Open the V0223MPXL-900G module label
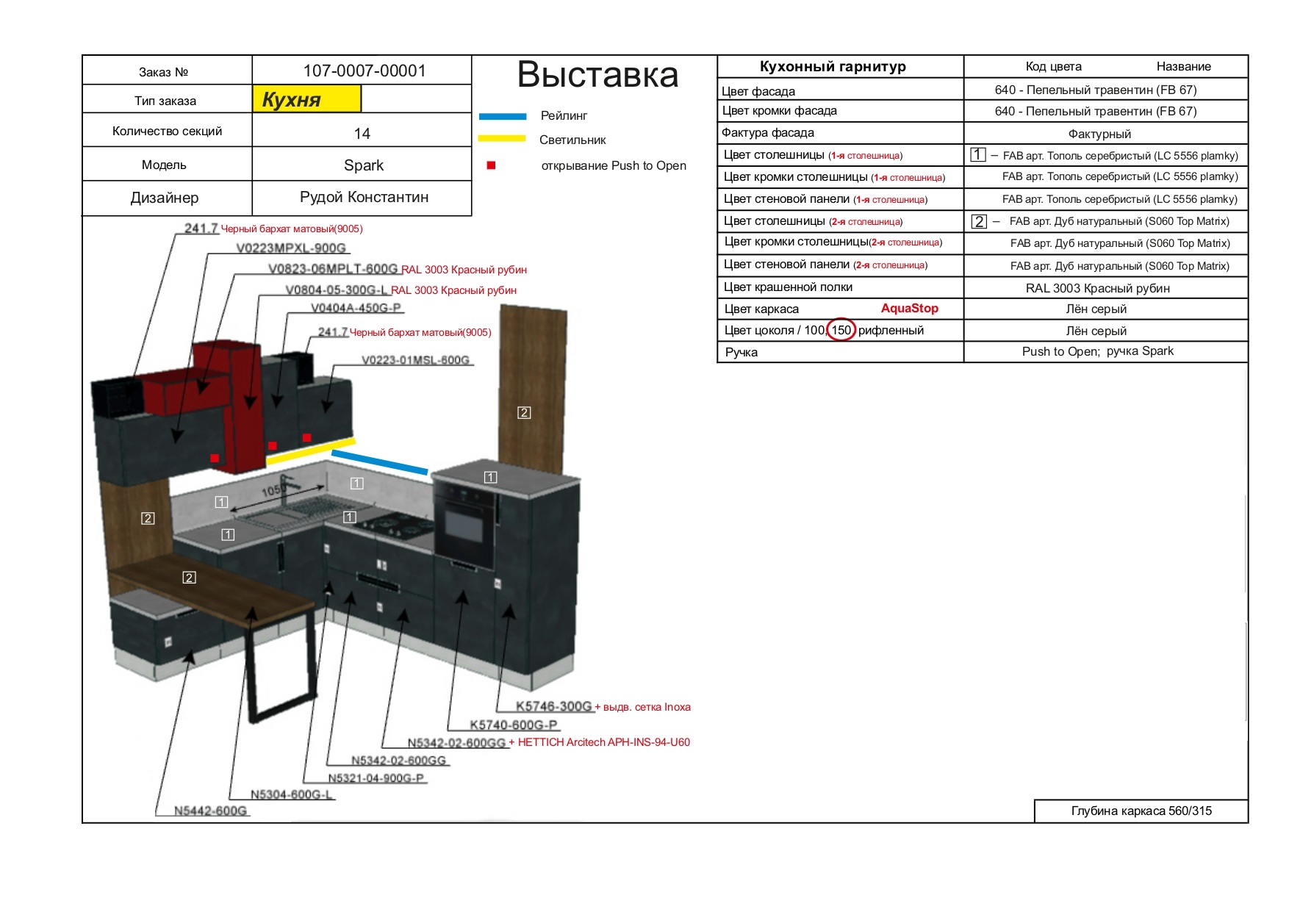 click(x=290, y=248)
